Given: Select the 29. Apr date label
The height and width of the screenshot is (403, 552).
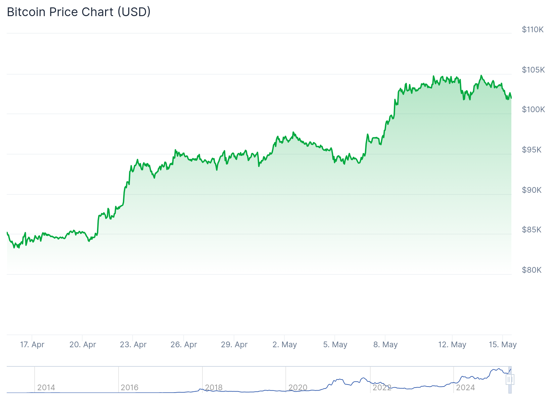Looking at the screenshot, I should [234, 345].
